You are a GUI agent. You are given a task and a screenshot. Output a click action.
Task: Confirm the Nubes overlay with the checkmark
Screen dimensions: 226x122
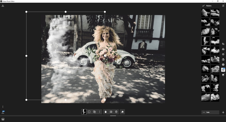(203, 5)
